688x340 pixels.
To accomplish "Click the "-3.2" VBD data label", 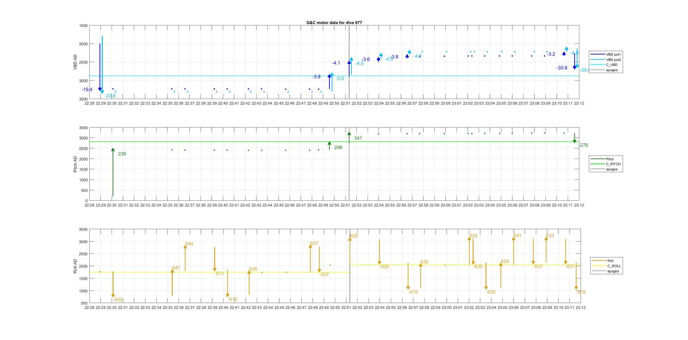I will coord(551,54).
